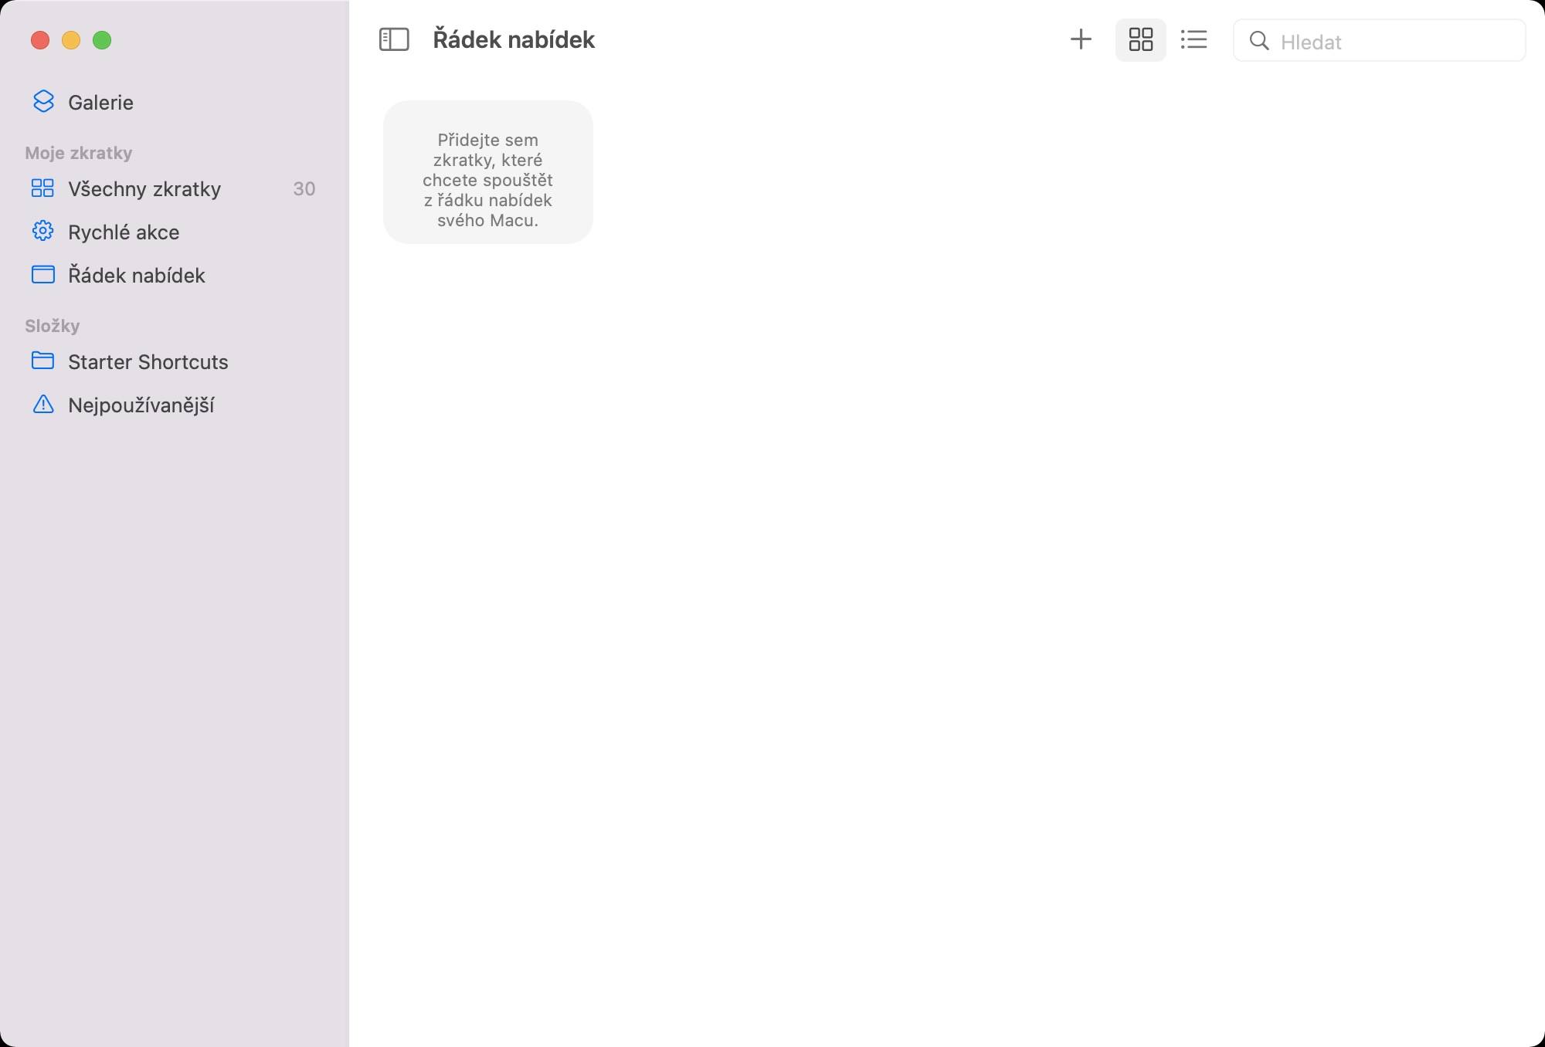Click the Řádek nabídek window icon

pos(42,275)
